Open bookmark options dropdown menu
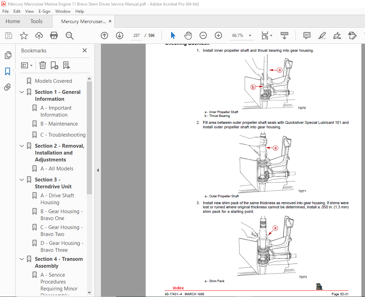The width and height of the screenshot is (365, 297). tap(27, 65)
